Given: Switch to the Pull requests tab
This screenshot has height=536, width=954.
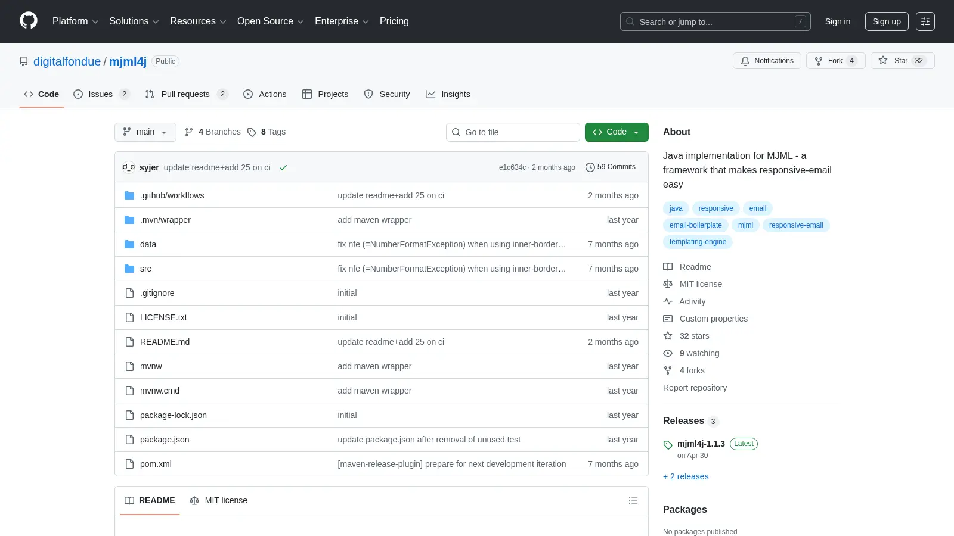Looking at the screenshot, I should pos(187,94).
